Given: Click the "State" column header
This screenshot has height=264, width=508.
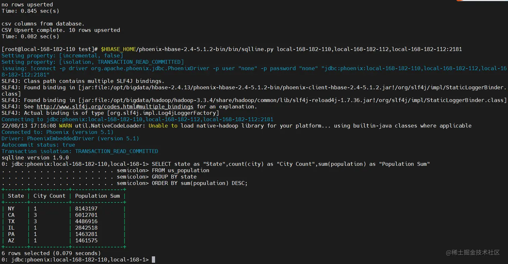Looking at the screenshot, I should (x=16, y=196).
